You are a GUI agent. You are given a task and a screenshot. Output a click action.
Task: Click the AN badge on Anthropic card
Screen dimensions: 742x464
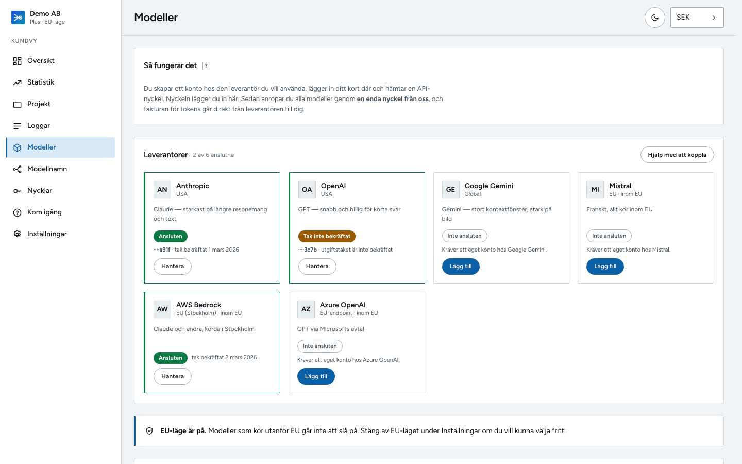[162, 190]
